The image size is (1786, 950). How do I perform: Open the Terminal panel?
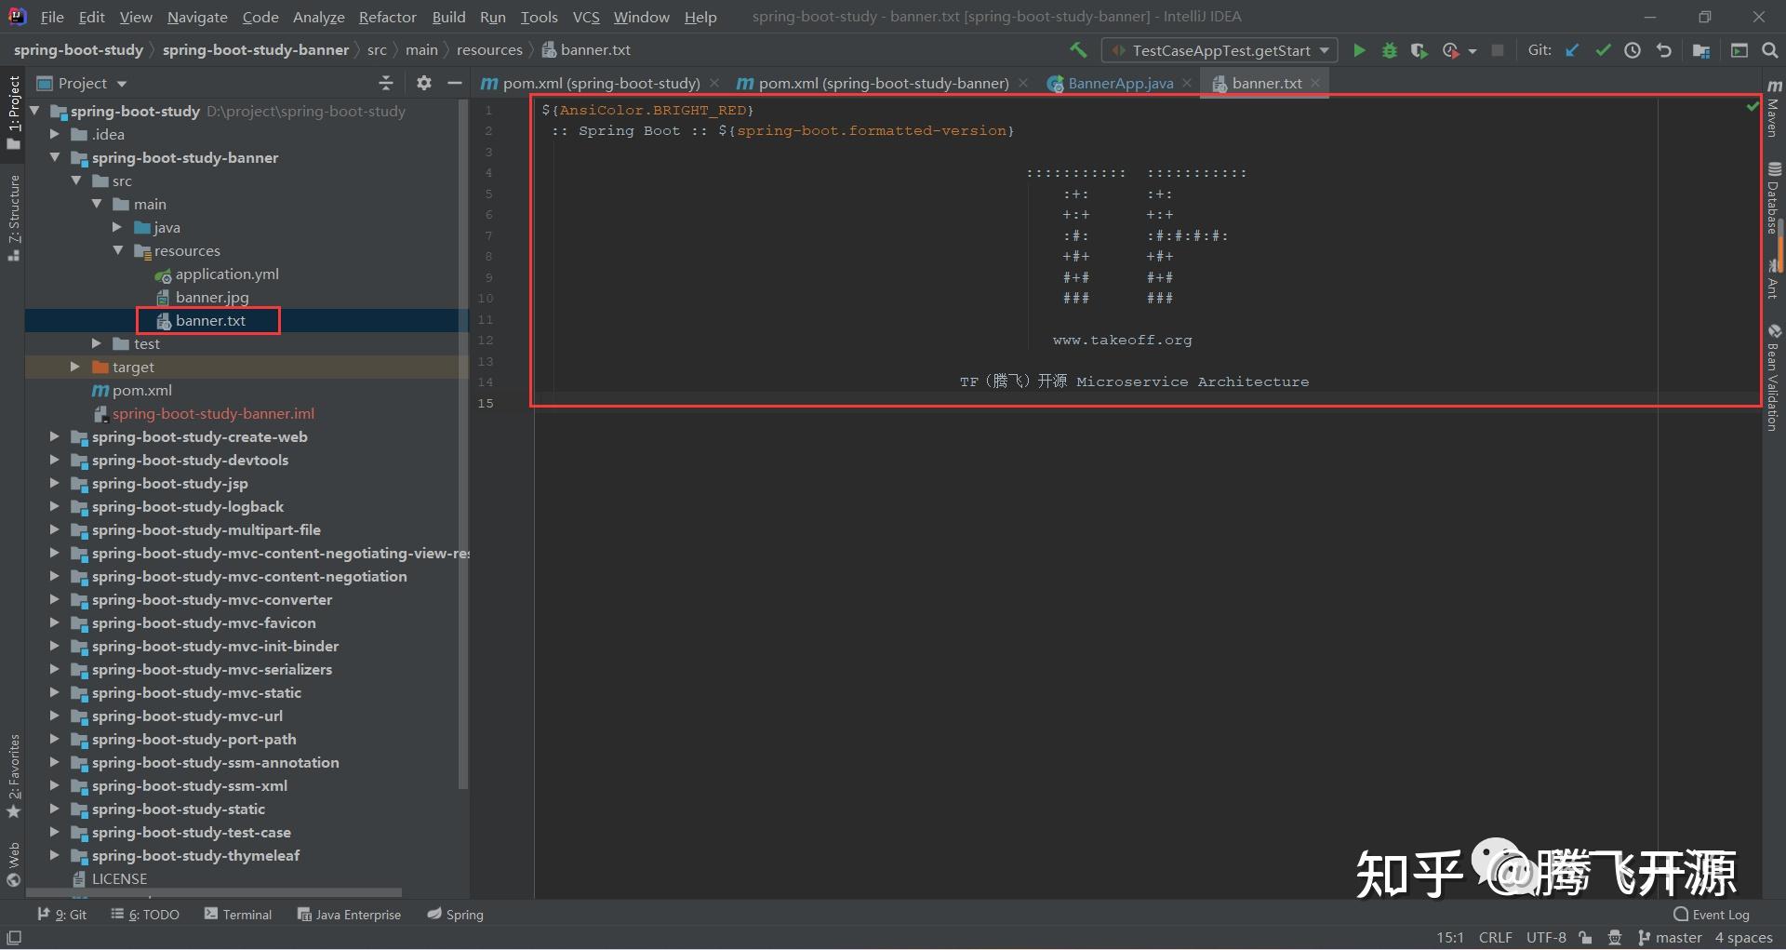238,915
